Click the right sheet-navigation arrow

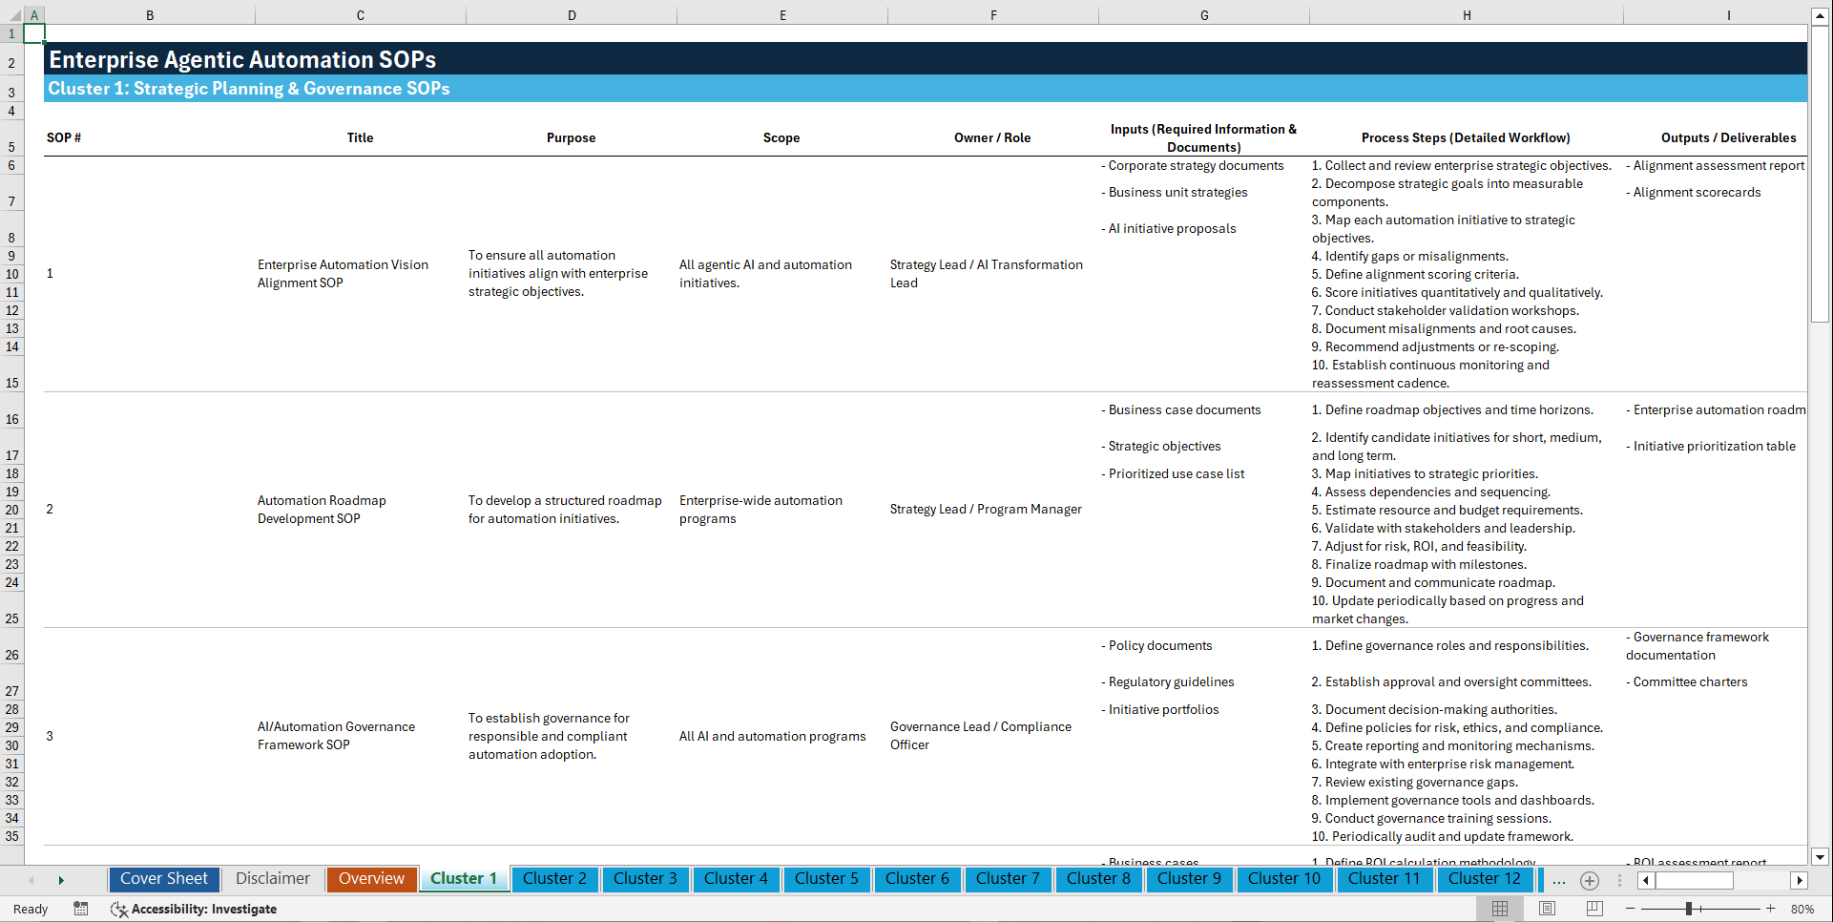tap(62, 879)
